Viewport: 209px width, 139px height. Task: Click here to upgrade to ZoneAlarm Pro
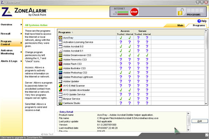click(x=22, y=138)
